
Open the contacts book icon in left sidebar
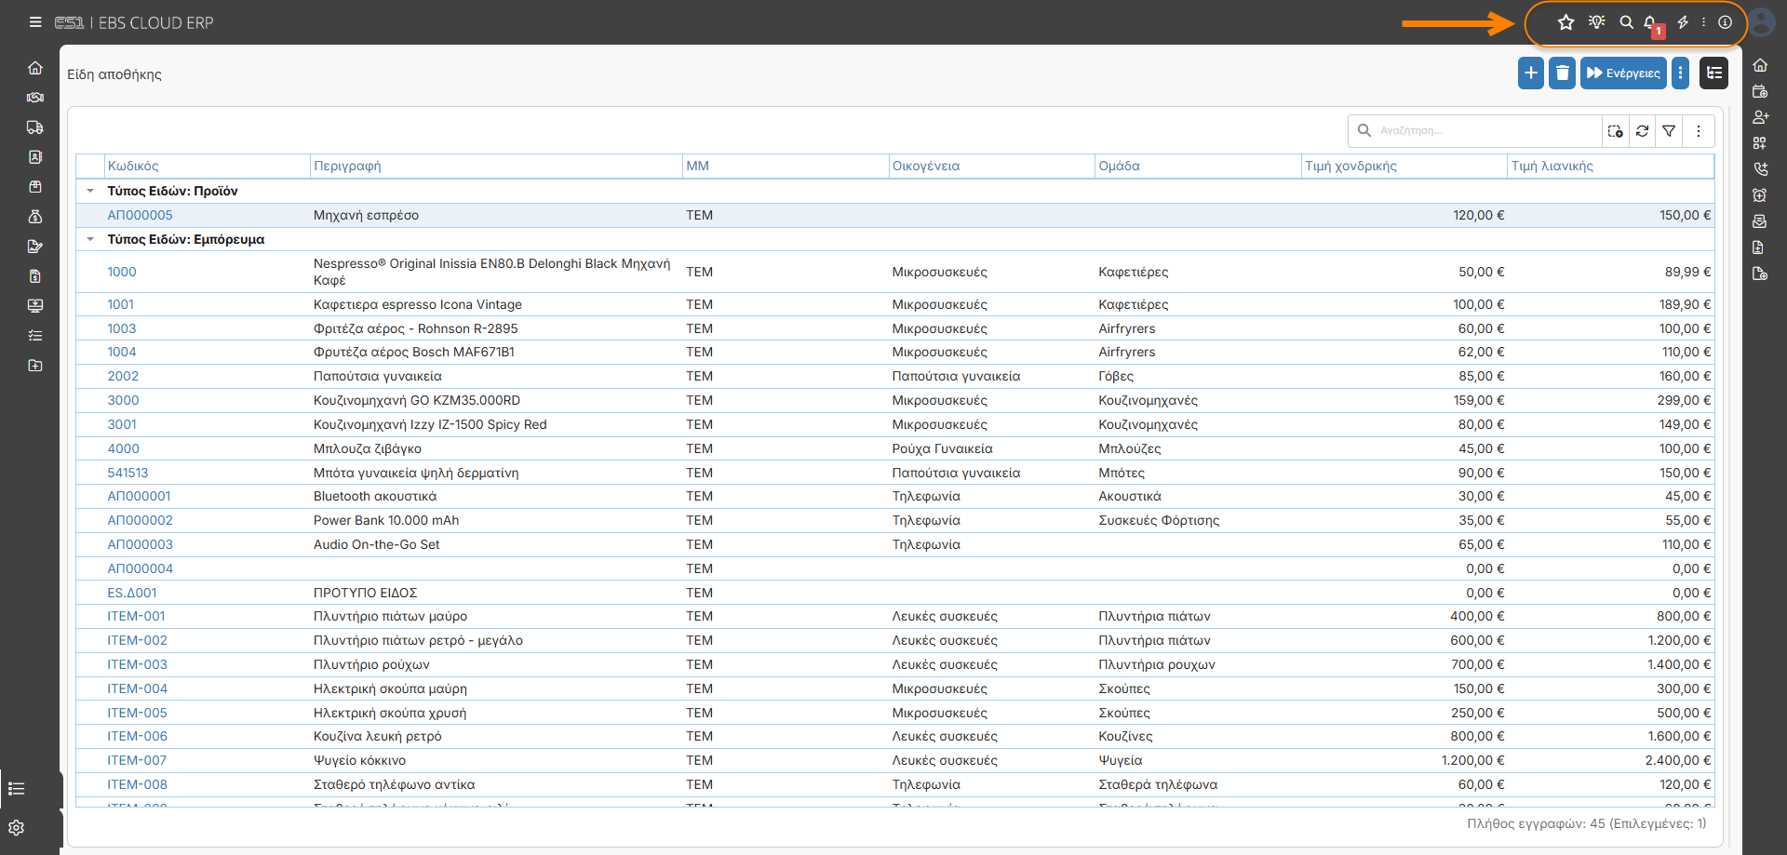tap(35, 157)
